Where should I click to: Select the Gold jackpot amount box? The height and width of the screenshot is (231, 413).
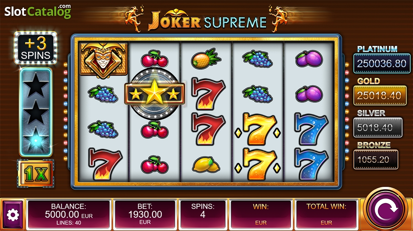point(378,96)
